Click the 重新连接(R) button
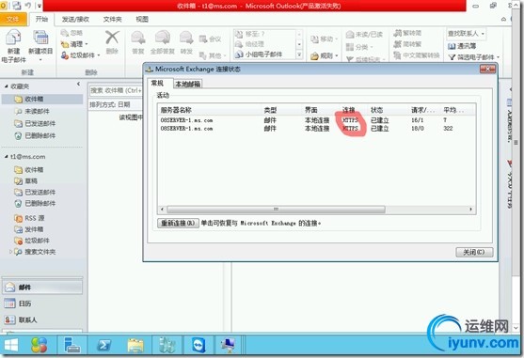The image size is (524, 358). pos(178,223)
